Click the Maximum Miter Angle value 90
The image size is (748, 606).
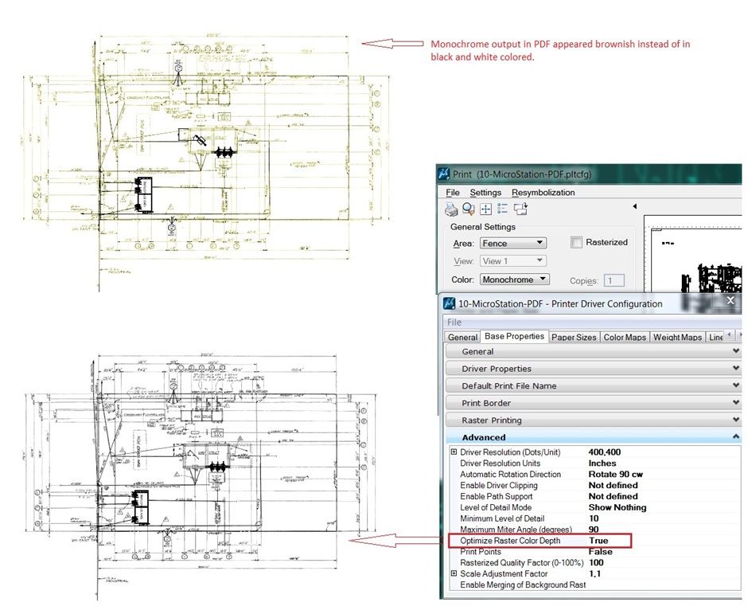(x=594, y=530)
